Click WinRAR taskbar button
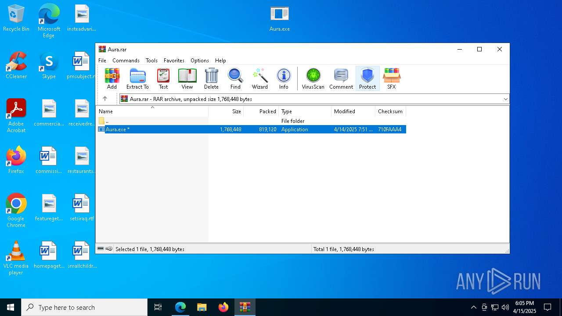The image size is (562, 316). click(245, 307)
